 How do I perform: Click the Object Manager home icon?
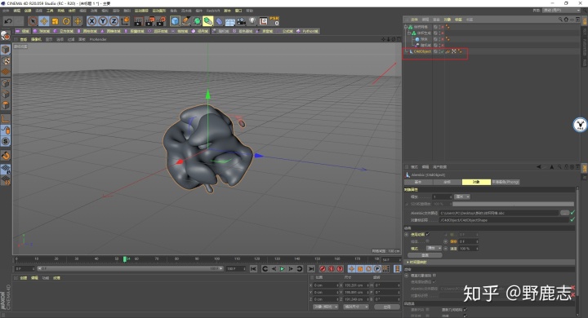566,20
